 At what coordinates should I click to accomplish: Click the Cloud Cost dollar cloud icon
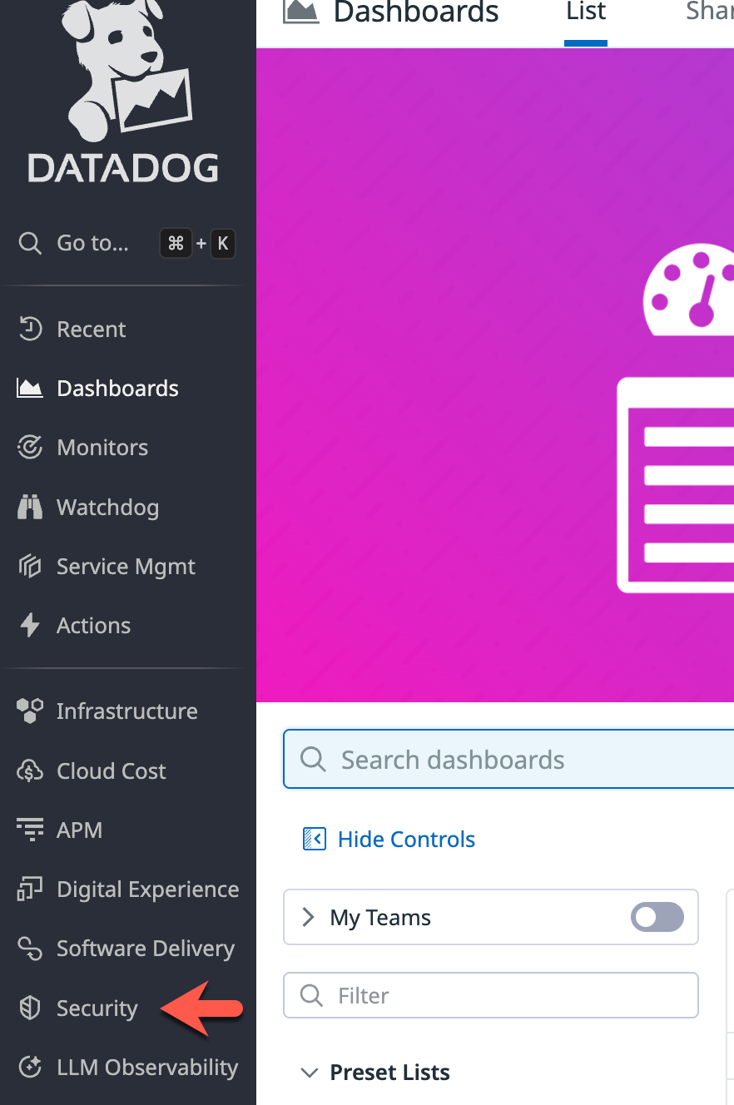pyautogui.click(x=30, y=771)
